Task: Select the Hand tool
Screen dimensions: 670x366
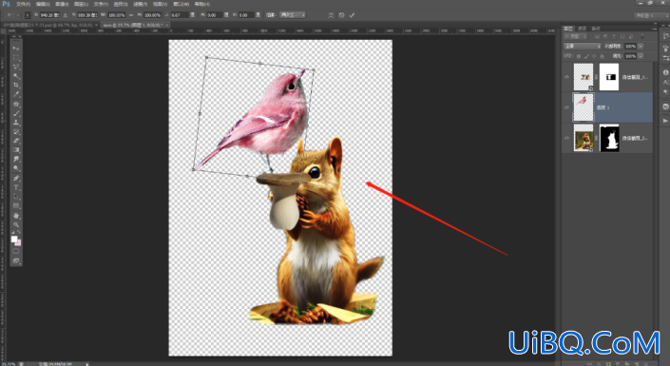Action: click(x=16, y=216)
